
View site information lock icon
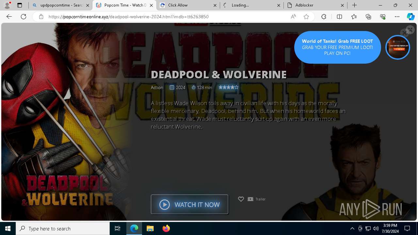pos(41,17)
